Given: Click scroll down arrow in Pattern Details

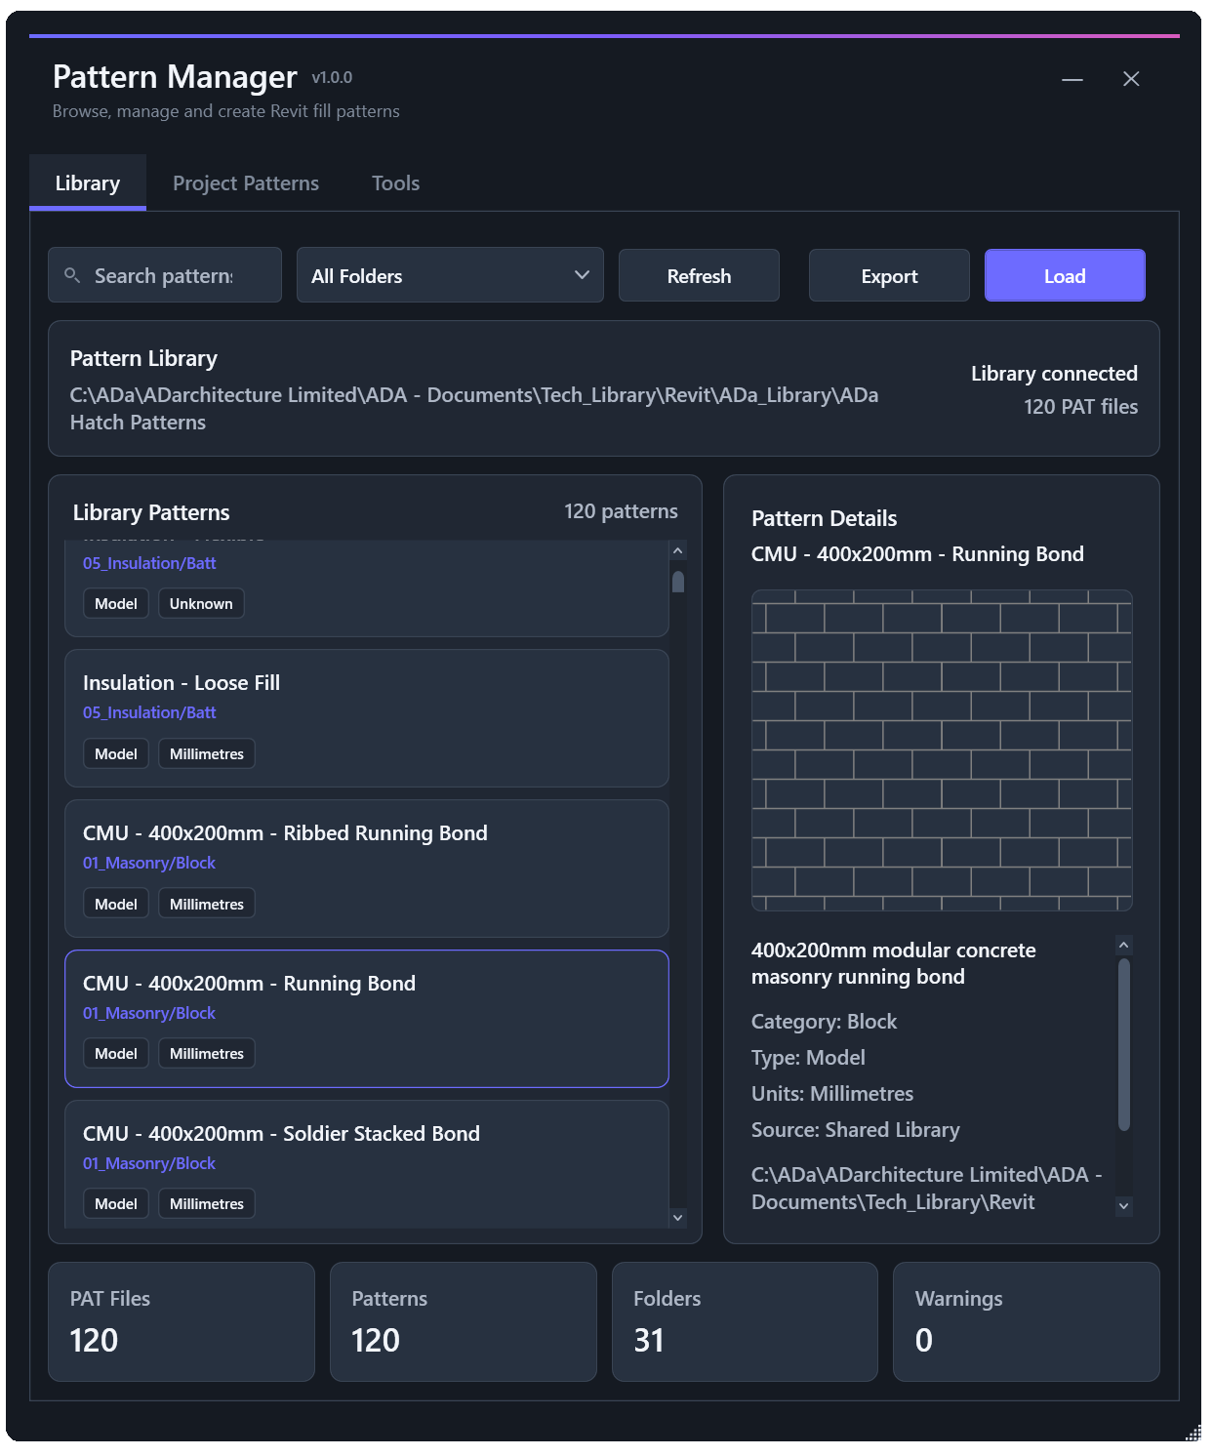Looking at the screenshot, I should point(1124,1206).
